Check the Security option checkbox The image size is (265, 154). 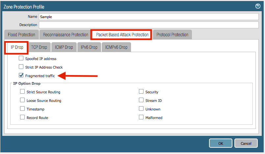tap(141, 92)
